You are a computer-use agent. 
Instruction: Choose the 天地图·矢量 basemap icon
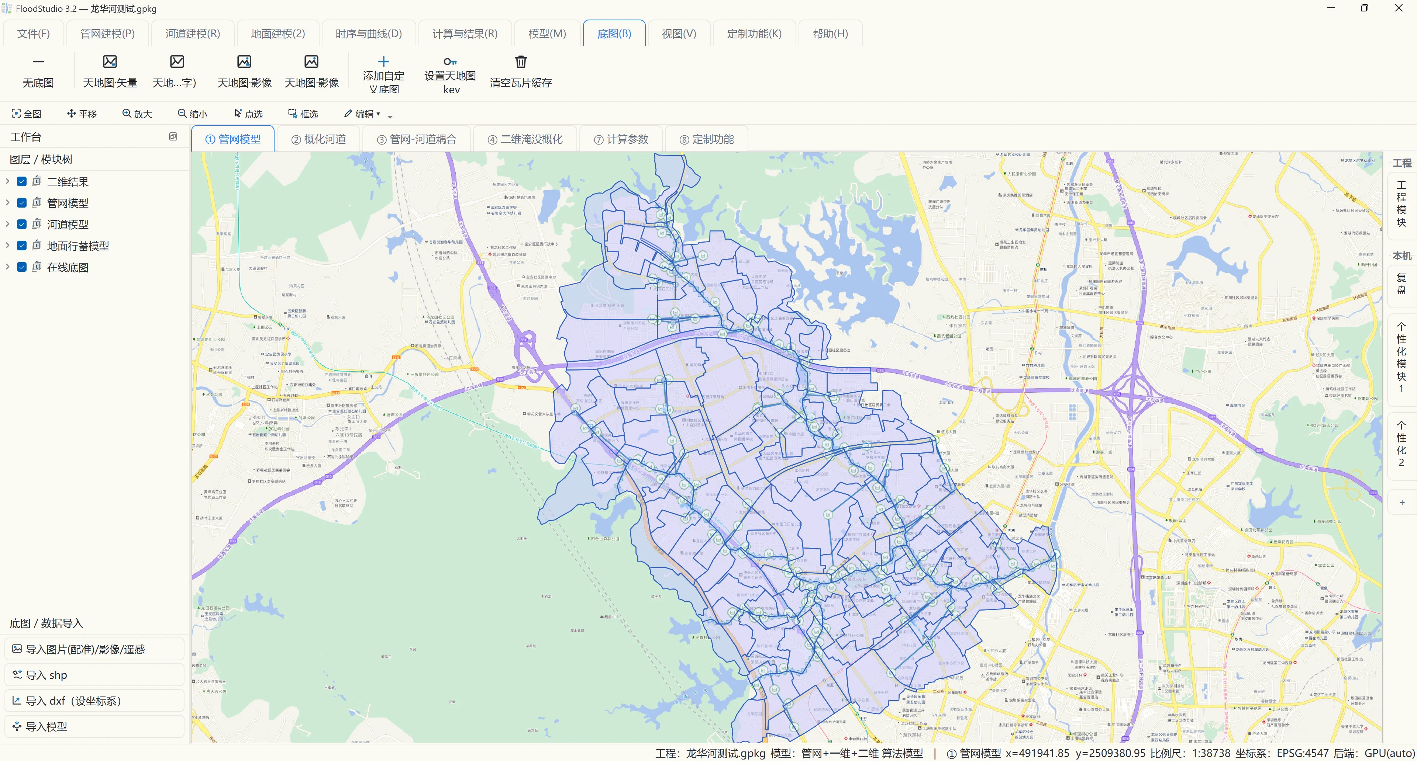click(110, 62)
